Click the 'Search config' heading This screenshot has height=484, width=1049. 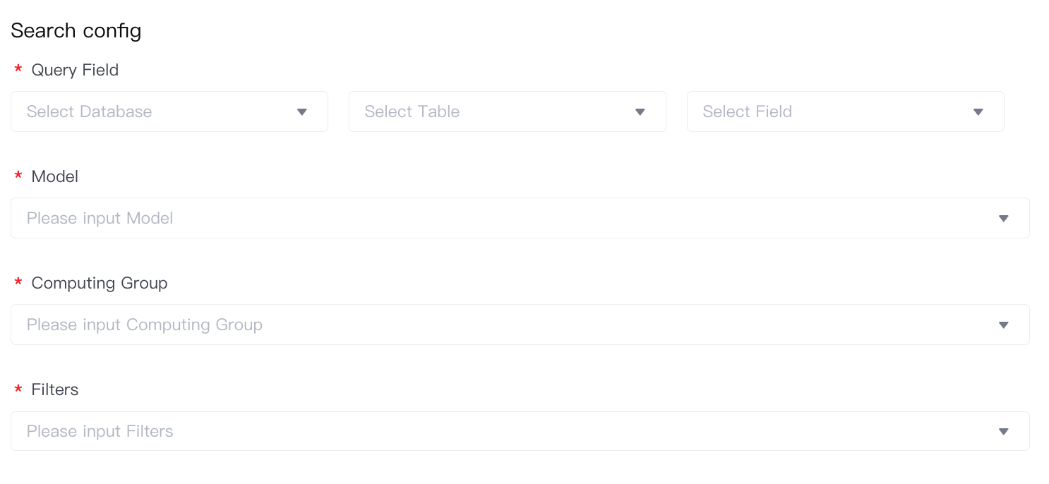click(76, 31)
